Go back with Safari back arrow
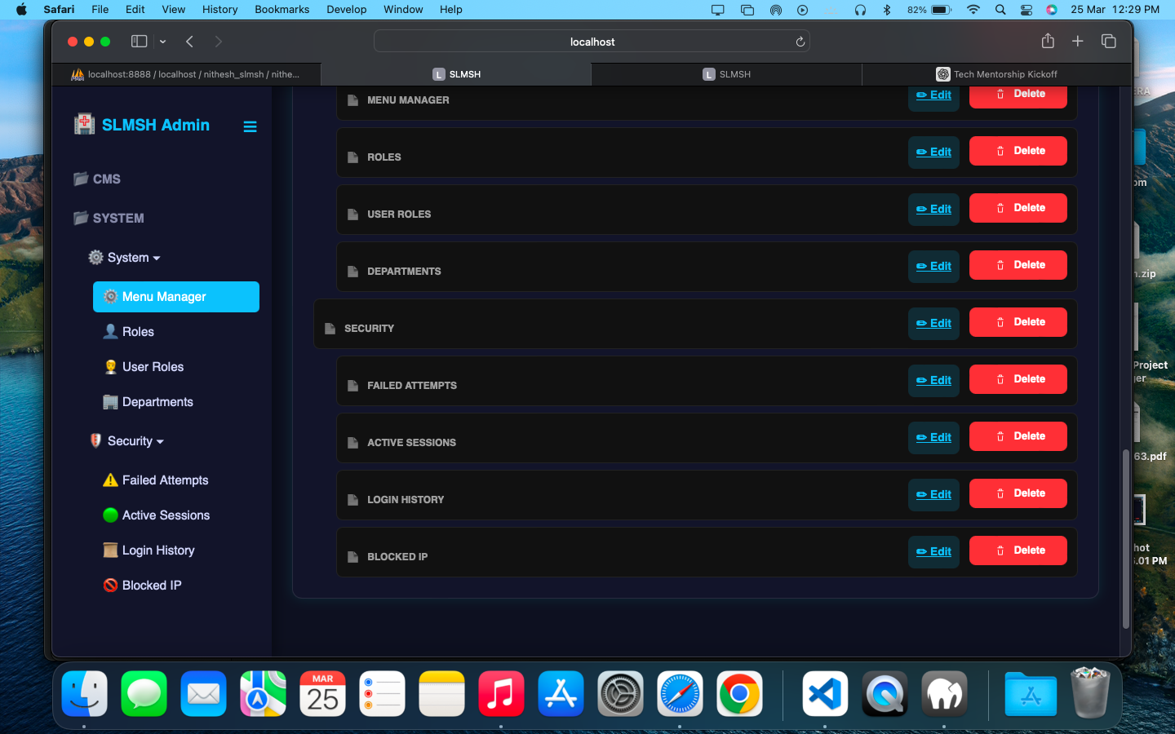Screen dimensions: 1175x734 coord(189,42)
